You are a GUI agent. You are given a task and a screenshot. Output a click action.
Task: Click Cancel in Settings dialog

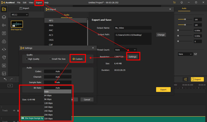[87, 100]
